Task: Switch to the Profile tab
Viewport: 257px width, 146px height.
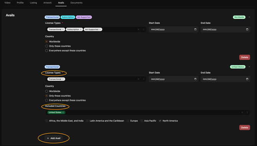Action: [x=20, y=3]
